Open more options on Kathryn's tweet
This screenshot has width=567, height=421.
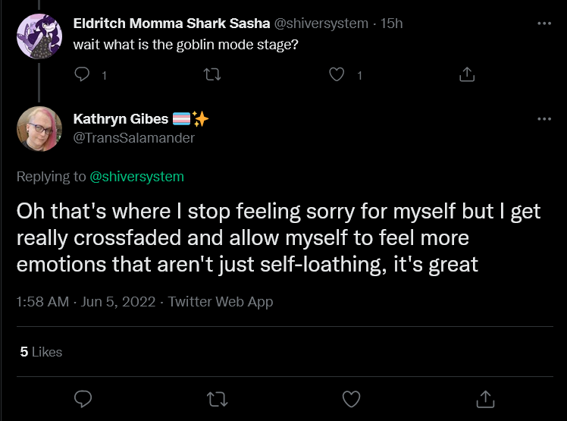click(544, 119)
